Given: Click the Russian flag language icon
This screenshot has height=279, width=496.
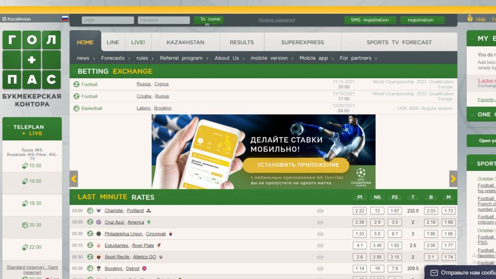Looking at the screenshot, I should tap(65, 19).
